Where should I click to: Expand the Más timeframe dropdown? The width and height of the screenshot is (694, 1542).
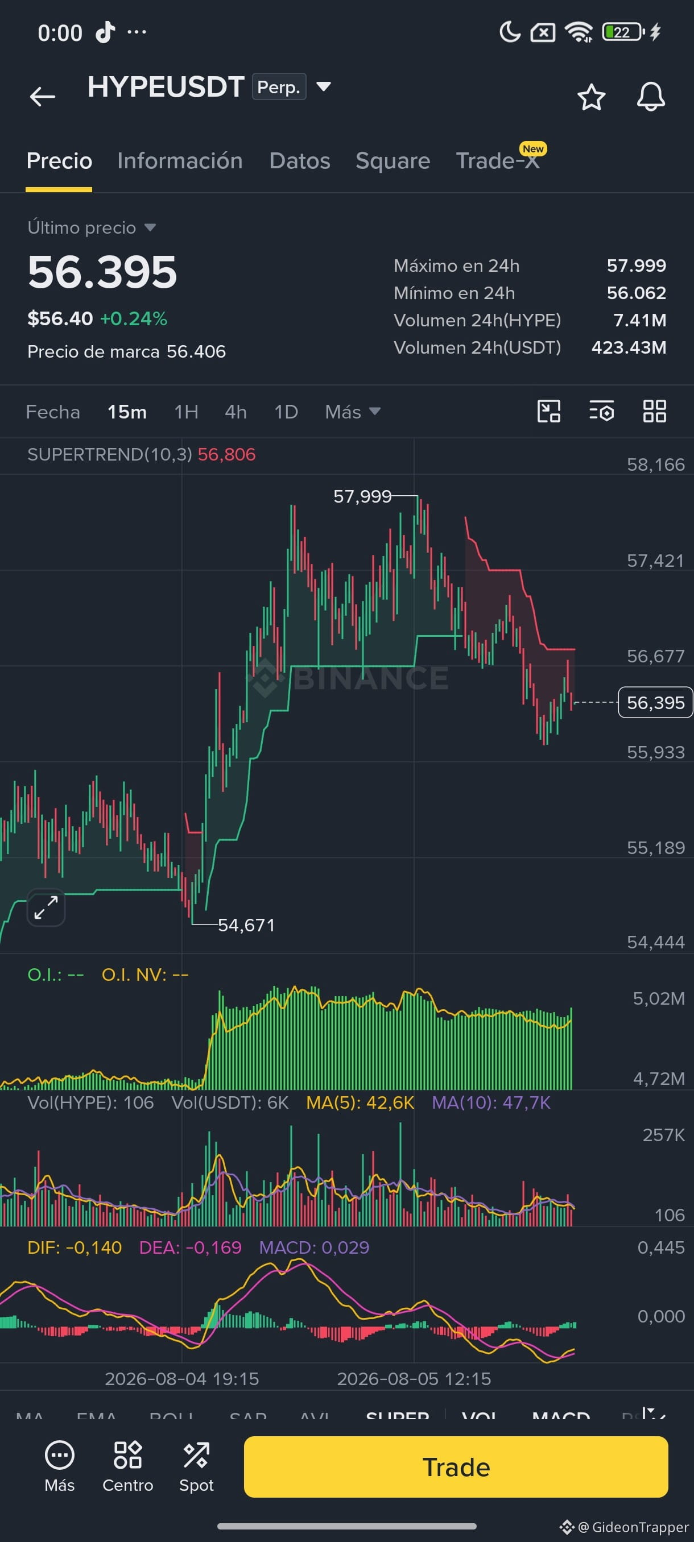(x=353, y=412)
